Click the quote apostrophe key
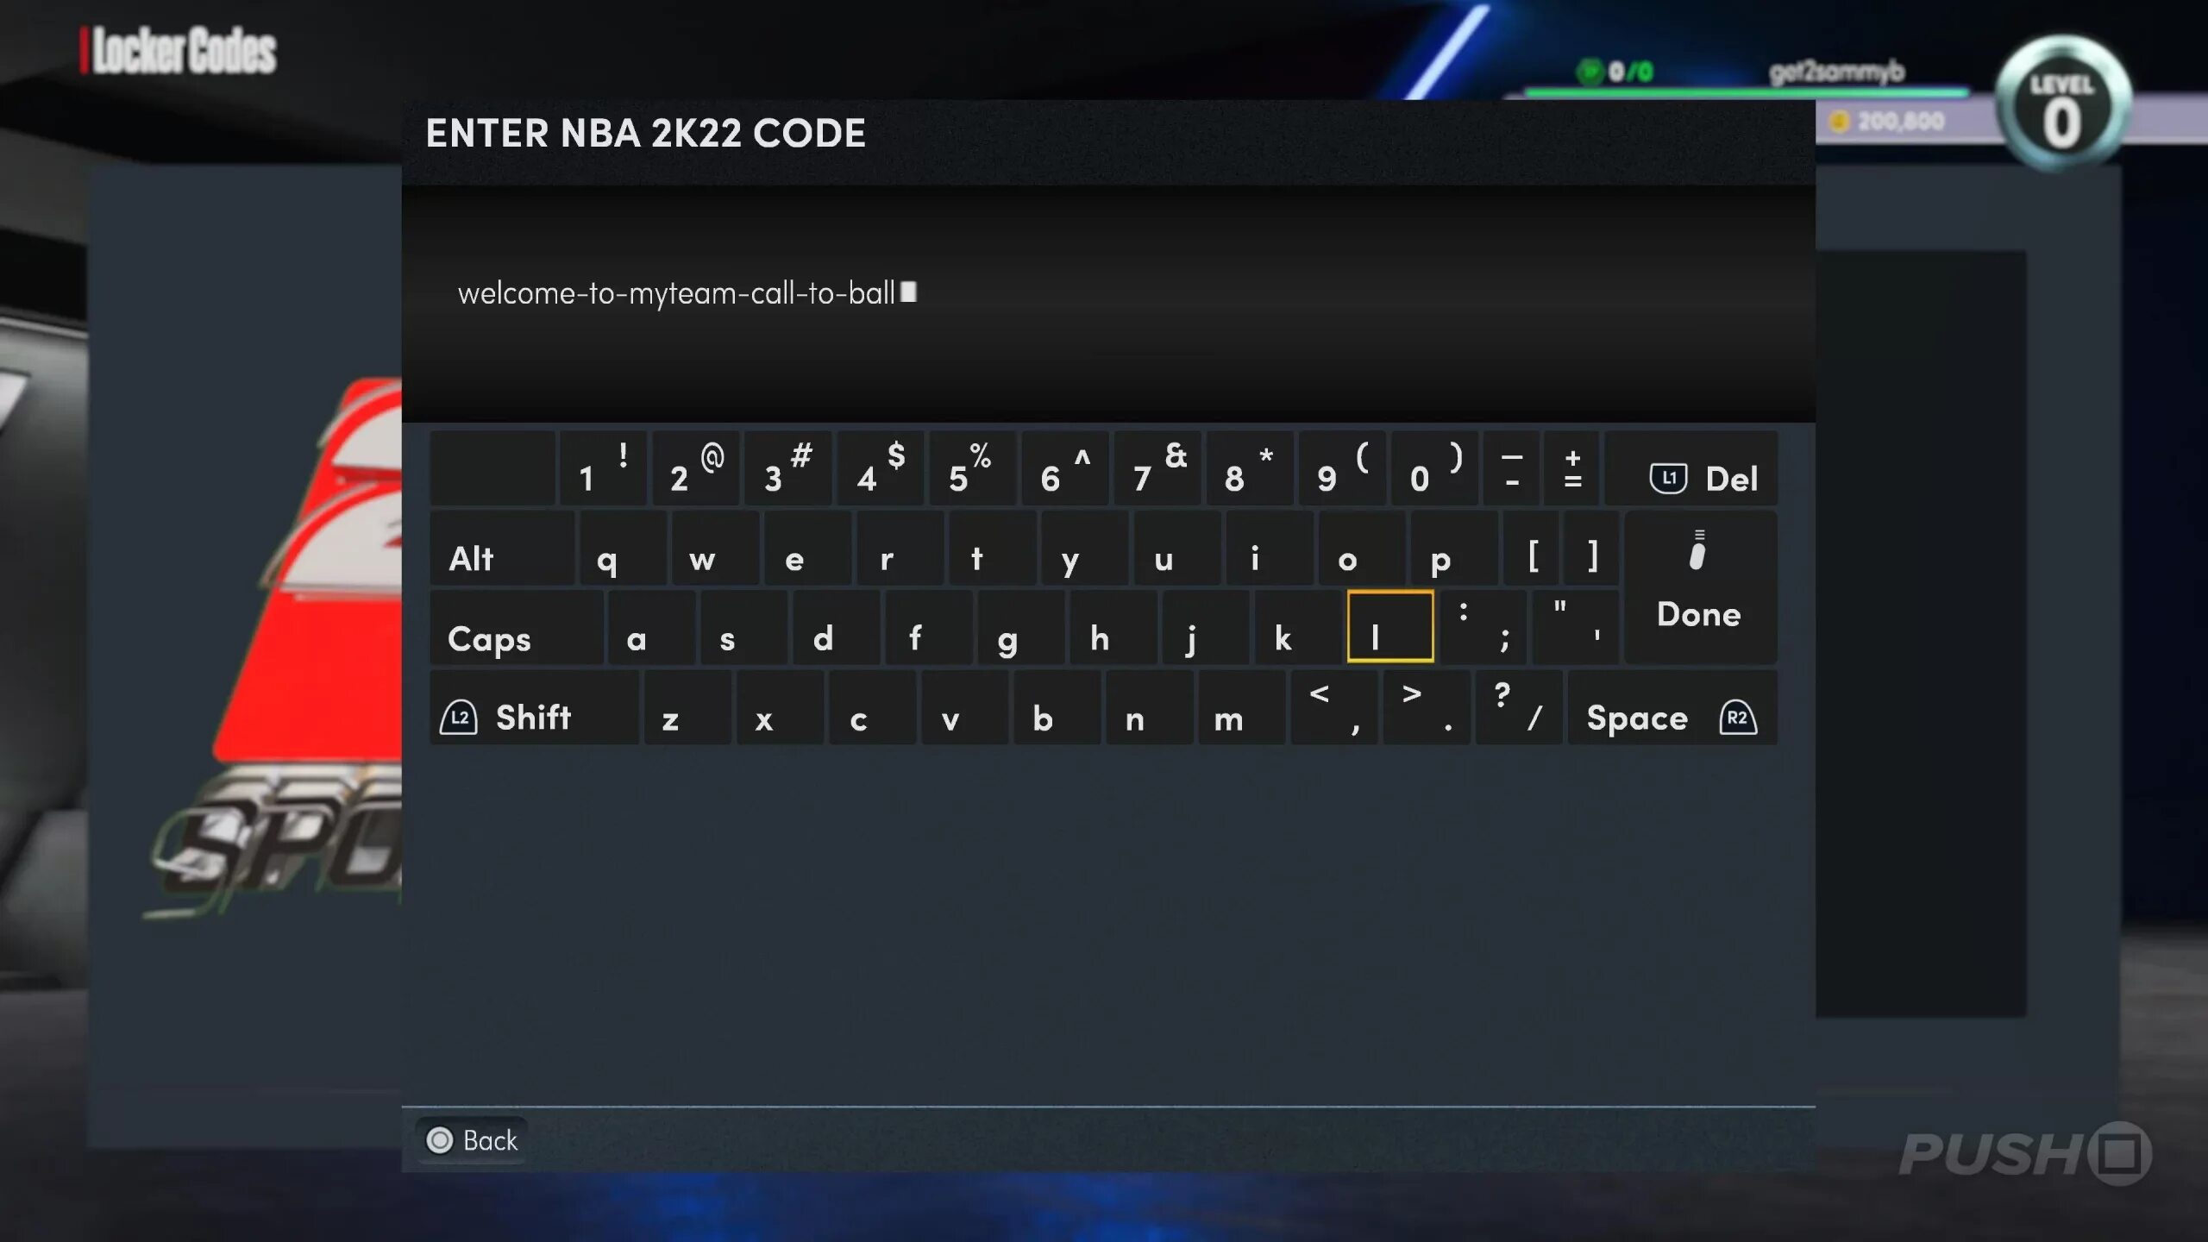2208x1242 pixels. 1576,628
